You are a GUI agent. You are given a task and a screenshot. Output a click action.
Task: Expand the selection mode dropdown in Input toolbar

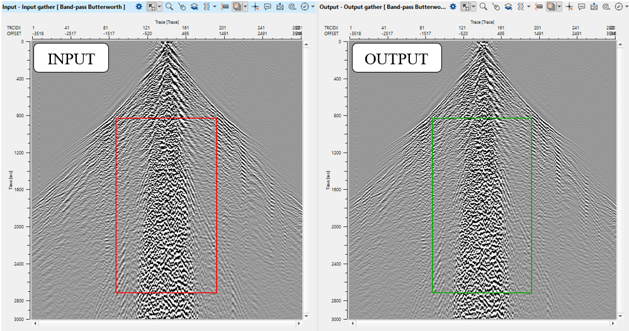click(x=159, y=6)
